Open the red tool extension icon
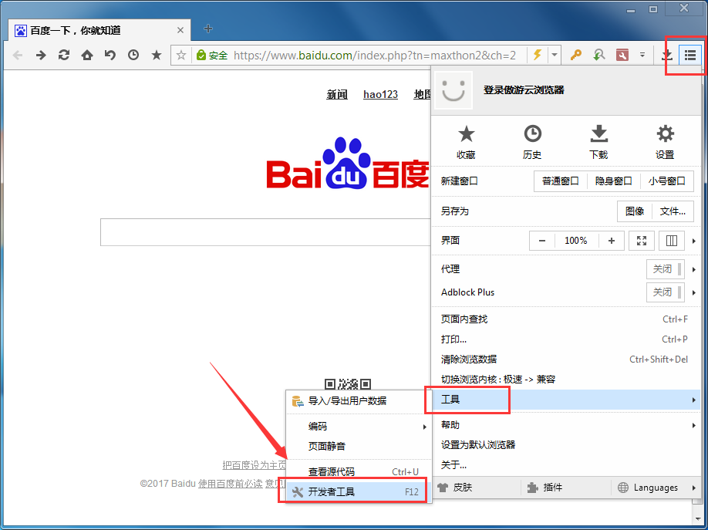708x530 pixels. click(622, 55)
